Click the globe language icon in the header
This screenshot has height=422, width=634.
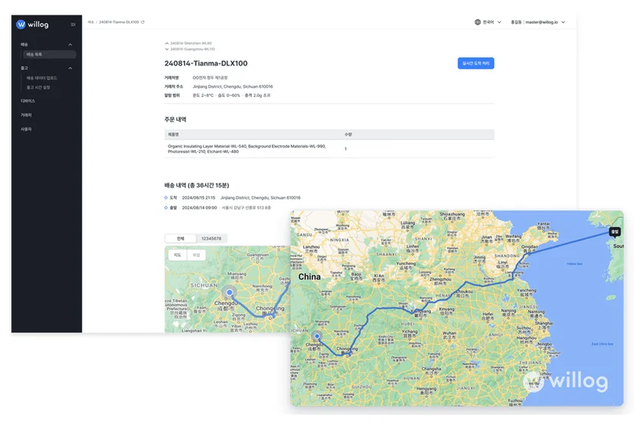(478, 22)
